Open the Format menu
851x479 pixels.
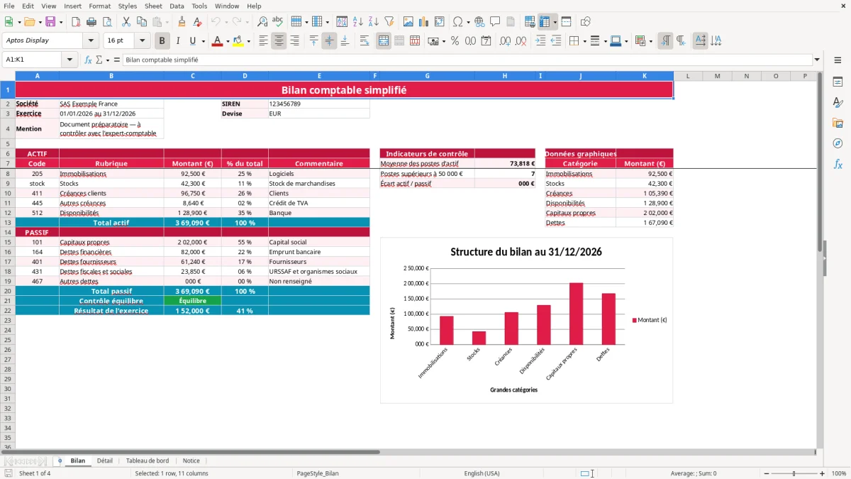click(99, 6)
